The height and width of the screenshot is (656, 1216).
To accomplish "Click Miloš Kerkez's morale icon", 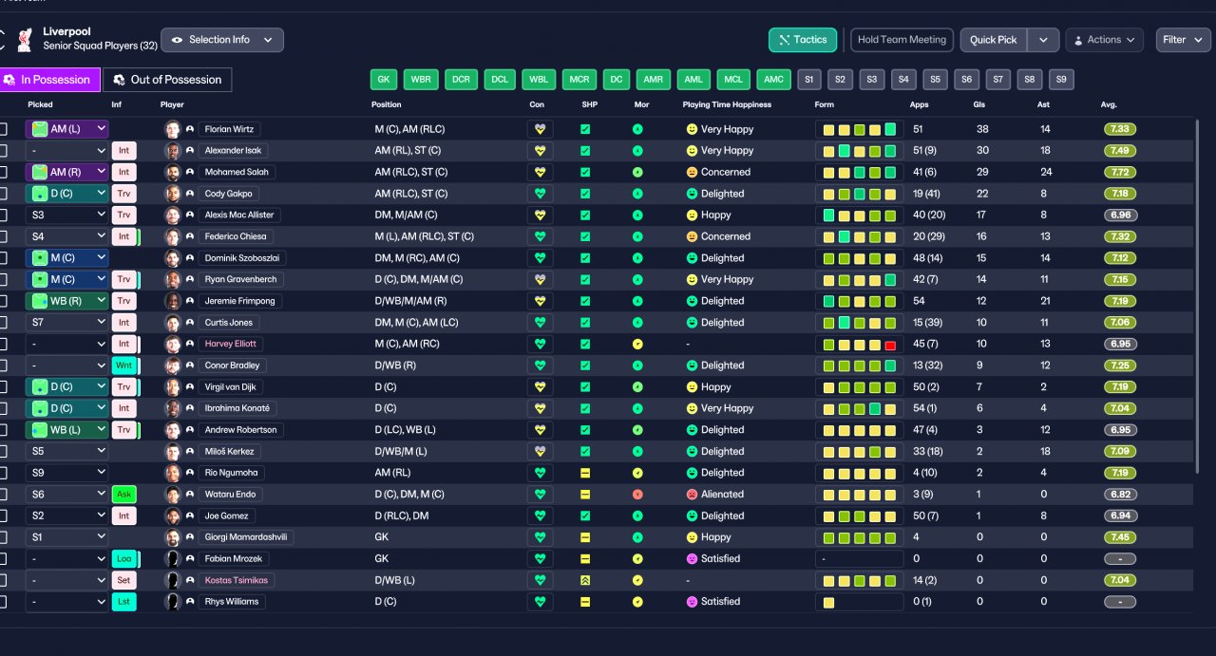I will (637, 451).
